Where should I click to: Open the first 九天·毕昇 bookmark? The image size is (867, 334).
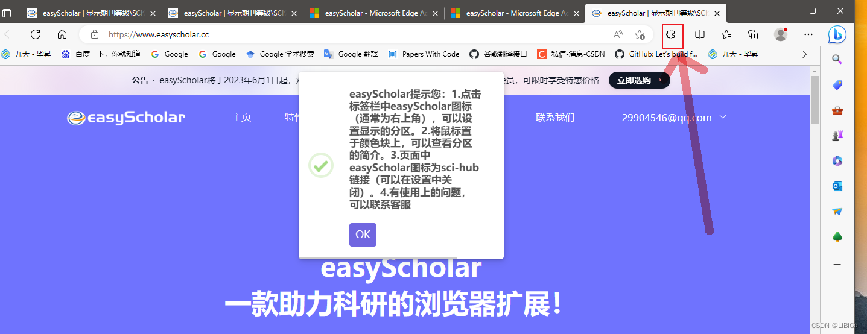[26, 54]
